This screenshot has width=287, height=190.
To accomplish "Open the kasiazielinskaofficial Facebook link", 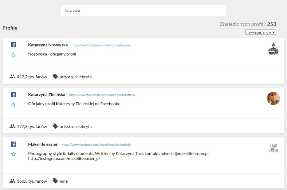I will [102, 95].
